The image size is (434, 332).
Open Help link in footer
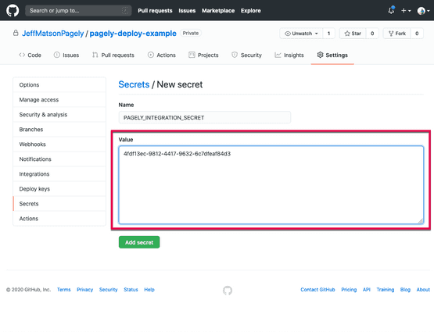[149, 290]
